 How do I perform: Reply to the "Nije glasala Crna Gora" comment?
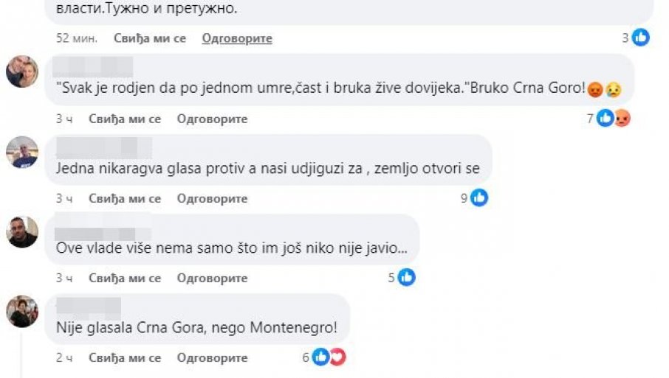click(212, 358)
